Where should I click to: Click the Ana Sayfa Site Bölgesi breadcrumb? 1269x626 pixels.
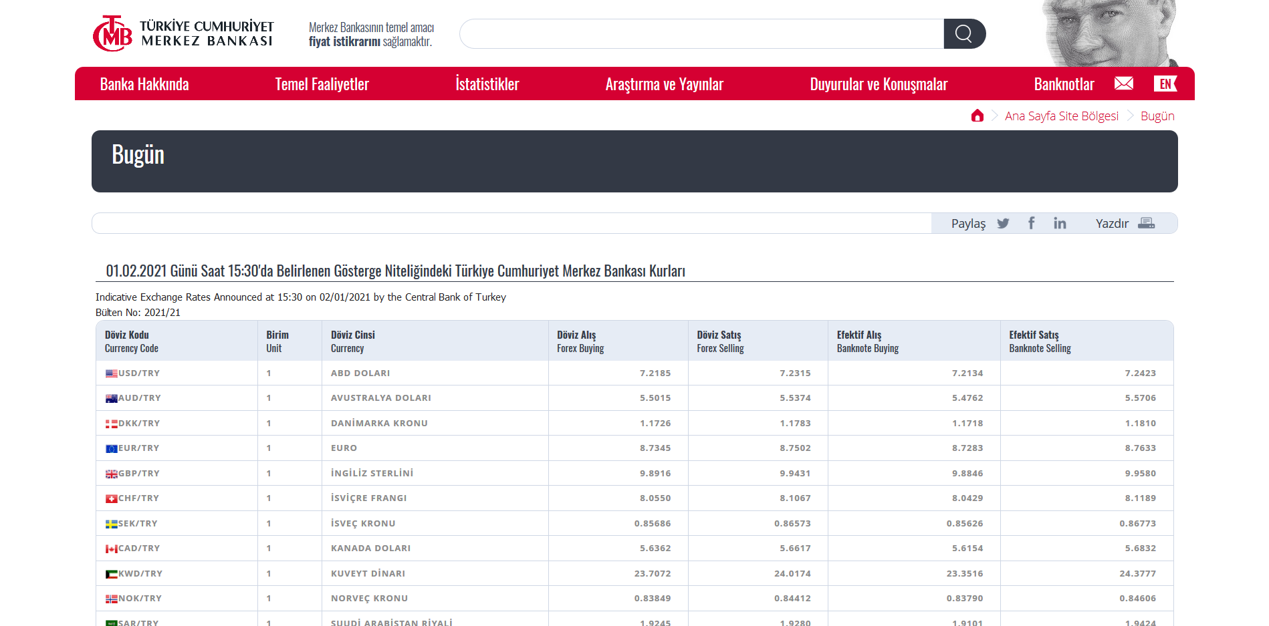click(x=1061, y=116)
